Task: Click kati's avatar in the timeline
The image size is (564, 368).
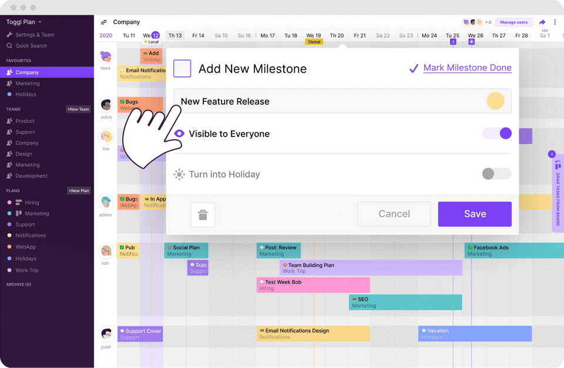Action: 106,250
